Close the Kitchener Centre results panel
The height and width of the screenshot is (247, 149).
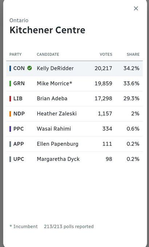pos(136,8)
